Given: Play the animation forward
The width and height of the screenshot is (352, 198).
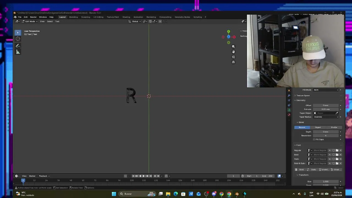Looking at the screenshot, I should (144, 176).
